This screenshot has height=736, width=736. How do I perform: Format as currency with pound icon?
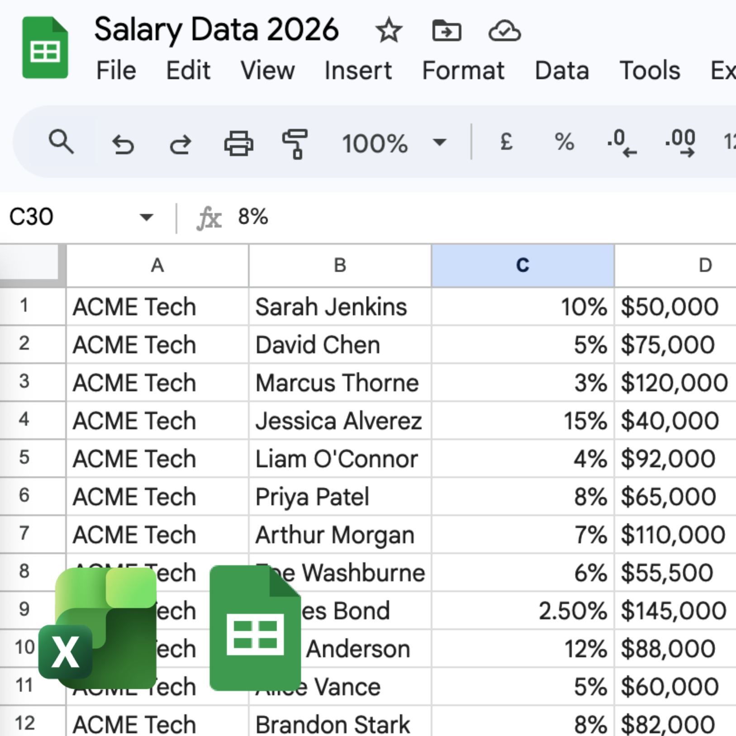coord(506,142)
